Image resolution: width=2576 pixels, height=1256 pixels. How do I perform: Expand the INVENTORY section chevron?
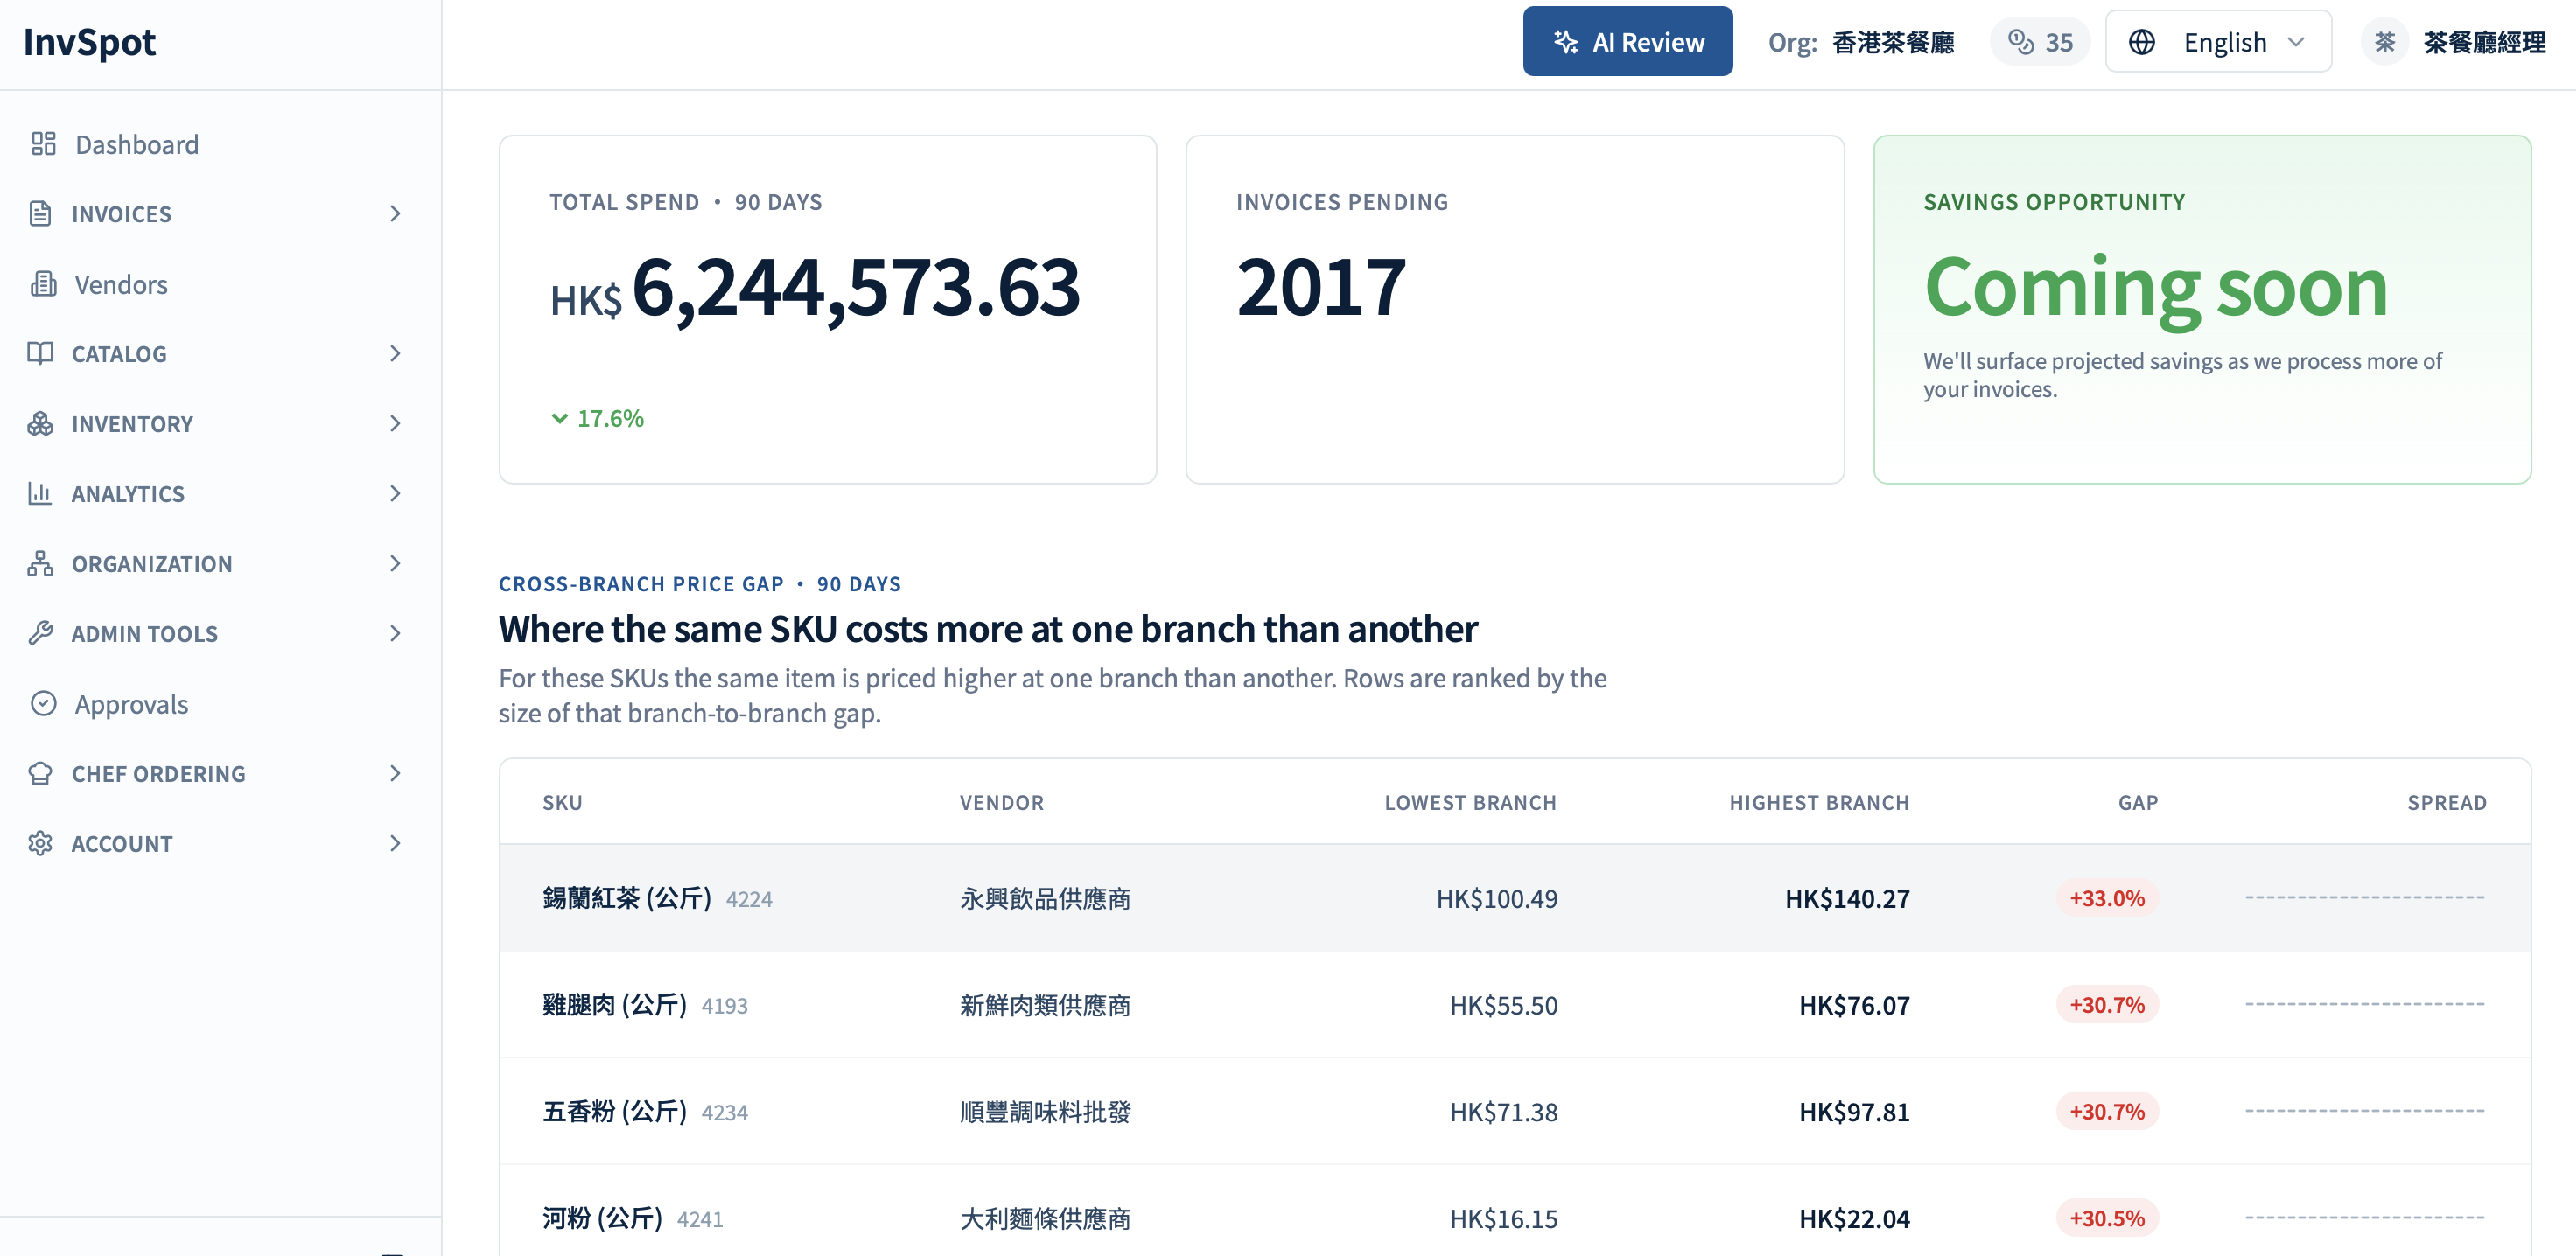395,423
